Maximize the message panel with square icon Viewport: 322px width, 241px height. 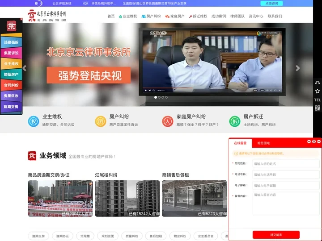pyautogui.click(x=314, y=141)
